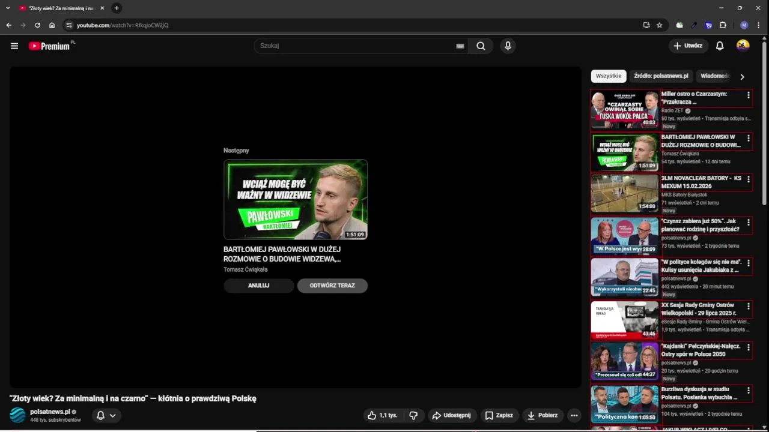
Task: Reload the page in browser toolbar
Action: (x=37, y=25)
